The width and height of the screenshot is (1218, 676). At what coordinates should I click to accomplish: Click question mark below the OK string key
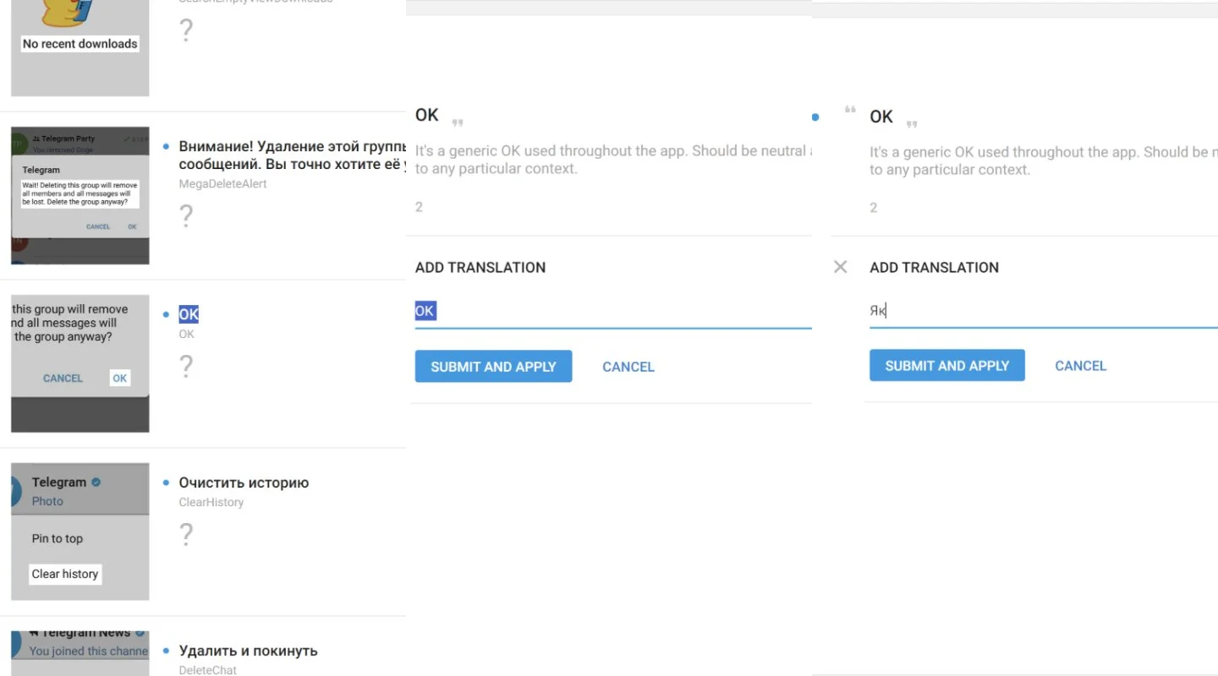pos(186,366)
